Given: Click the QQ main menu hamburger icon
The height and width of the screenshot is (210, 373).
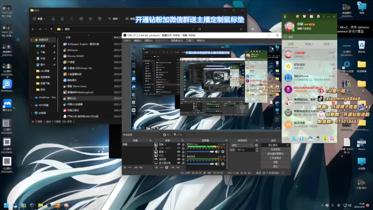Looking at the screenshot, I should coord(287,139).
